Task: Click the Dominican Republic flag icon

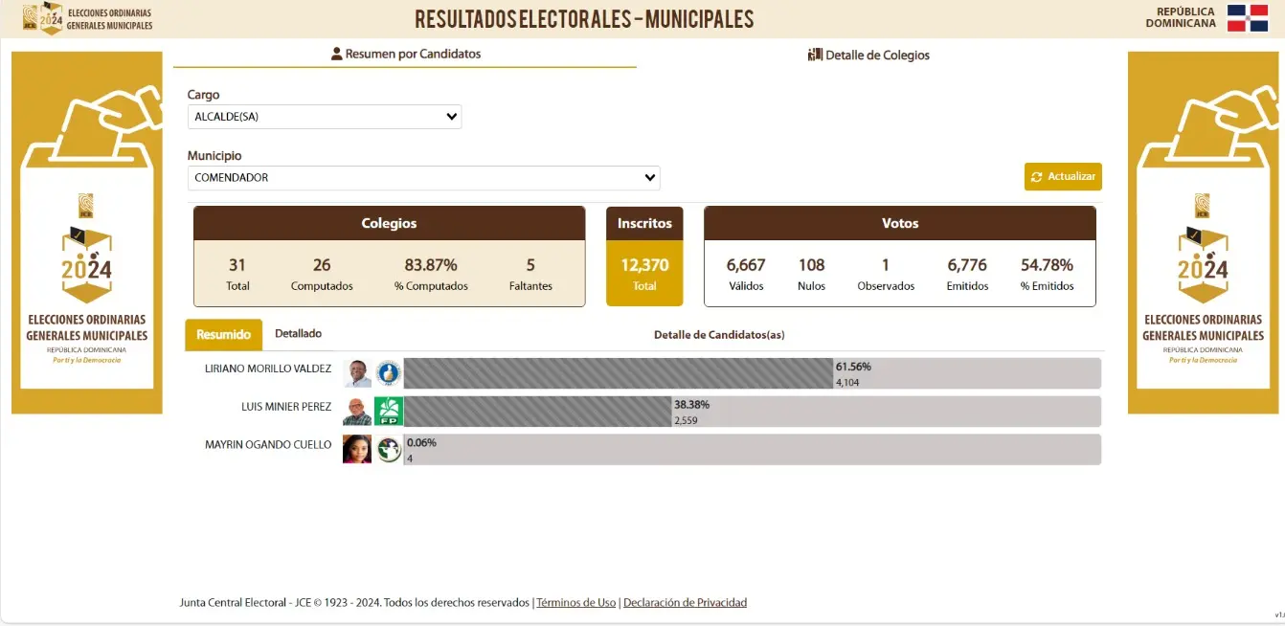Action: pos(1248,18)
